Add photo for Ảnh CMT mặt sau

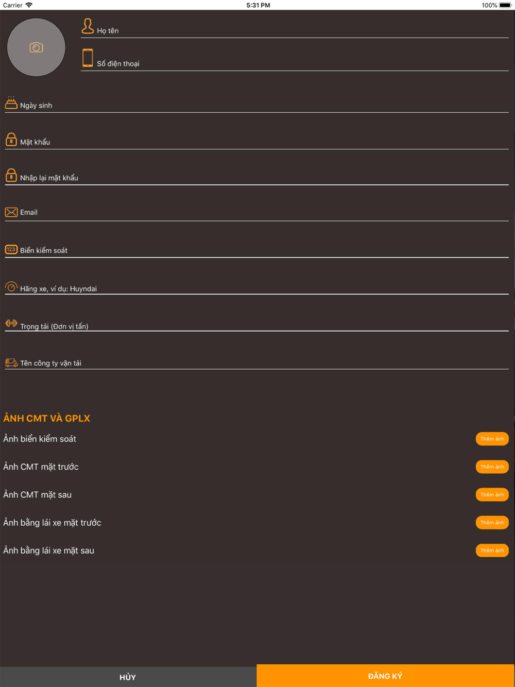coord(492,494)
